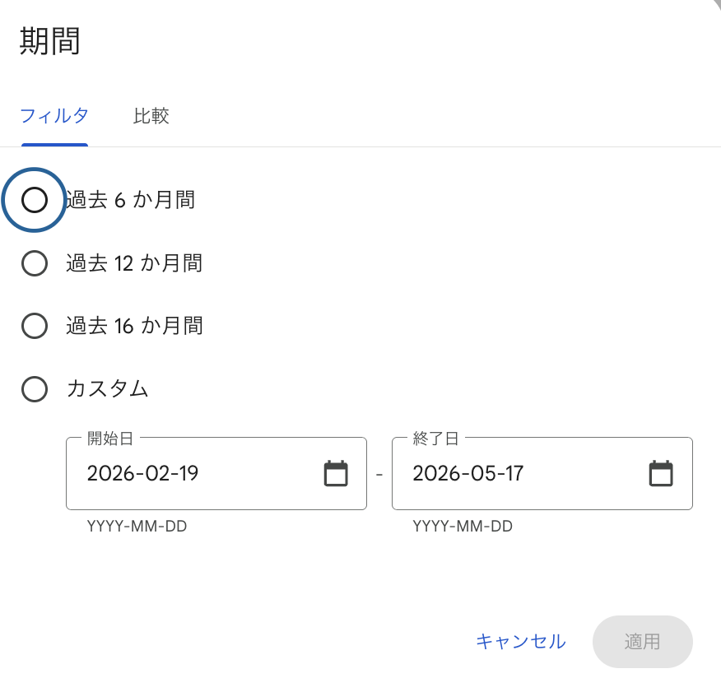Image resolution: width=721 pixels, height=678 pixels.
Task: Choose the カスタム radio option
Action: coord(35,389)
